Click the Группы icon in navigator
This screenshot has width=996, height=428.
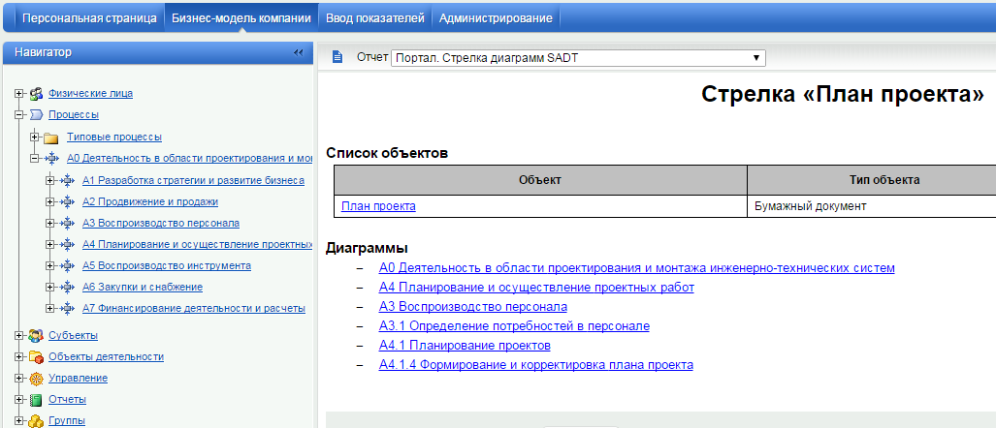36,421
